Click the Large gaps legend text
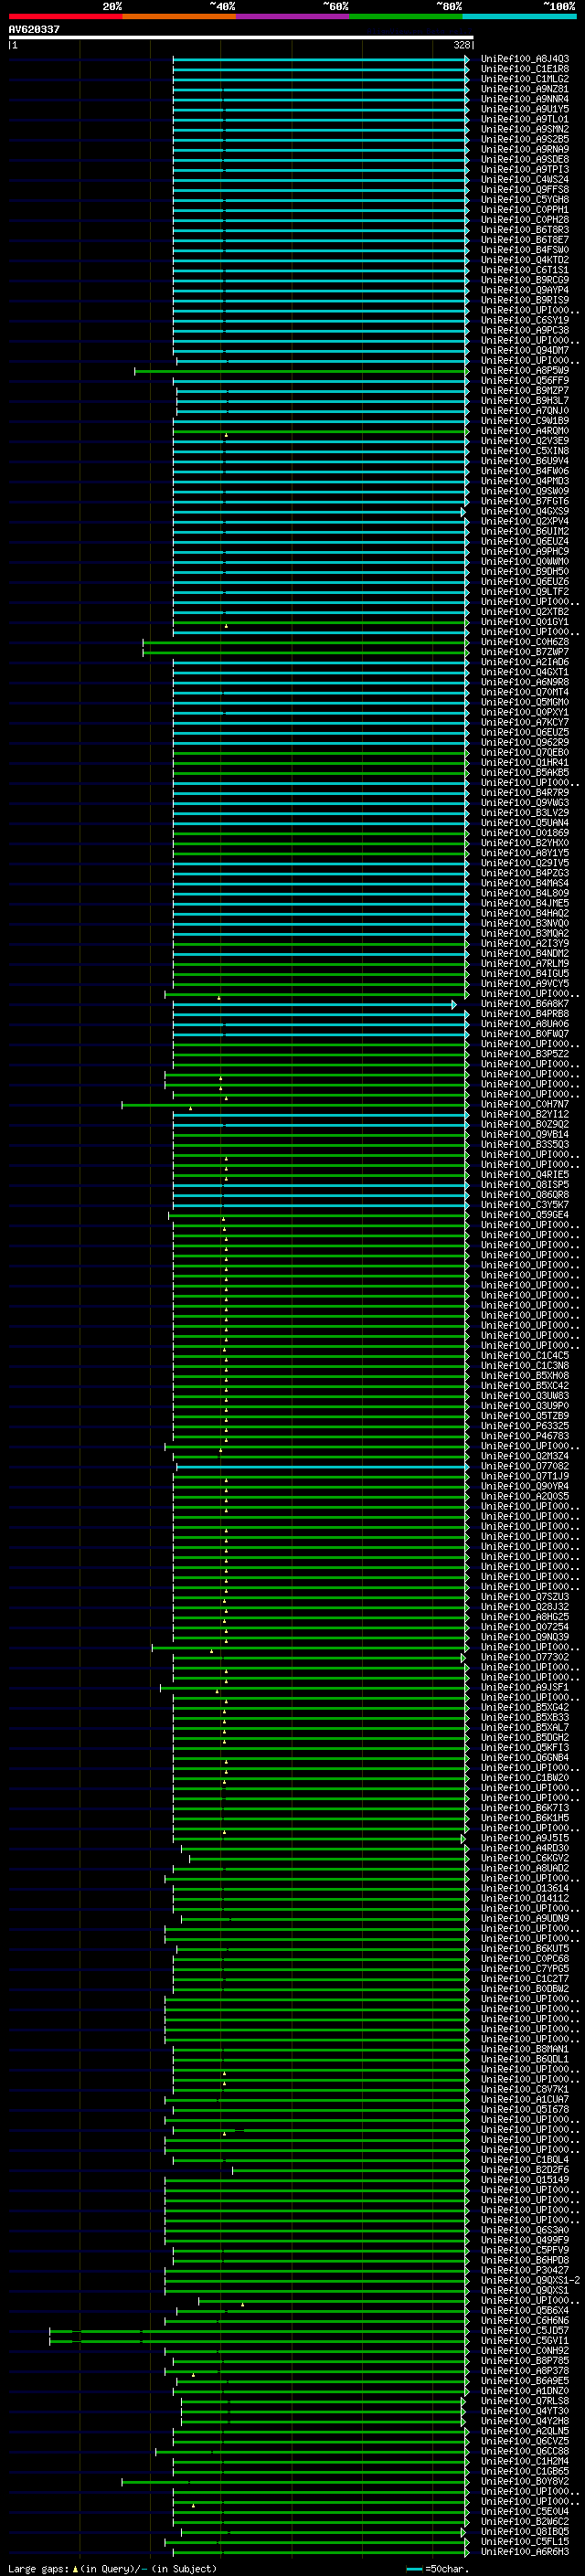Viewport: 585px width, 2576px height. [x=112, y=2568]
